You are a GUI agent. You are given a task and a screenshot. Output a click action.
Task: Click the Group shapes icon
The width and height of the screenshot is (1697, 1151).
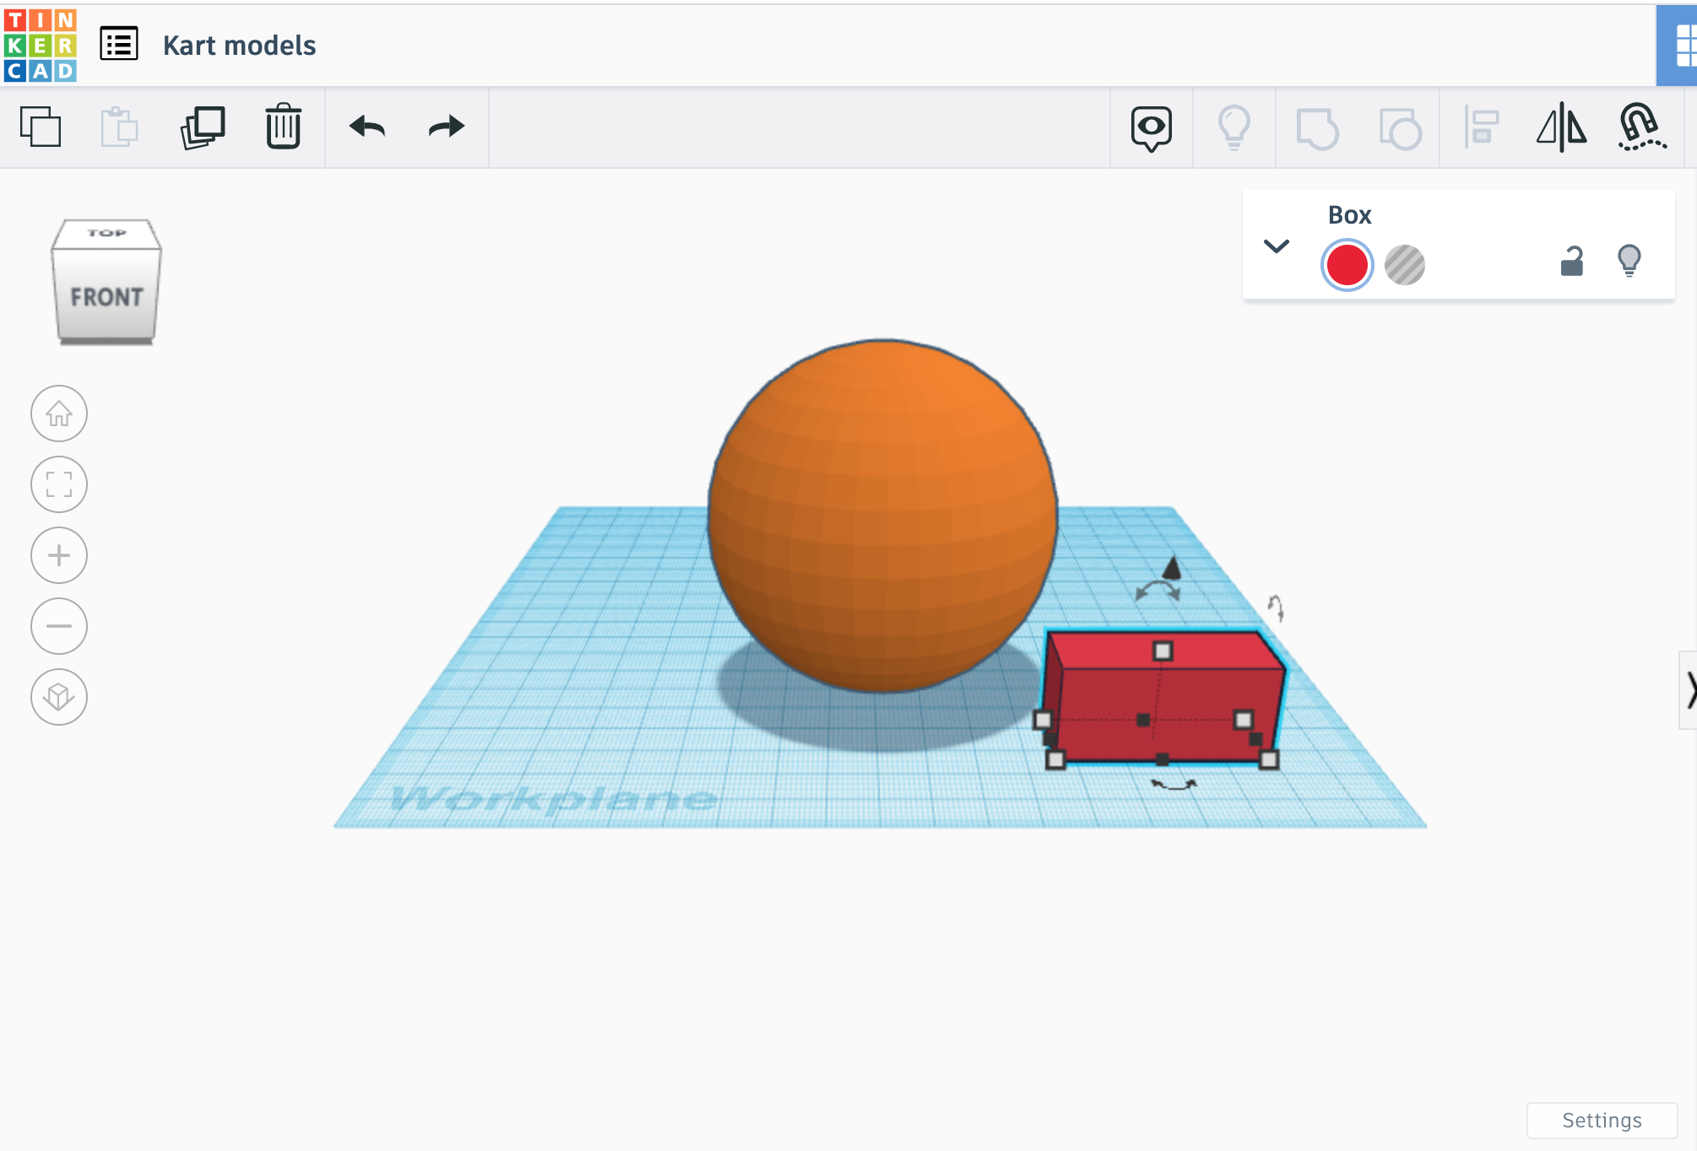click(1317, 128)
